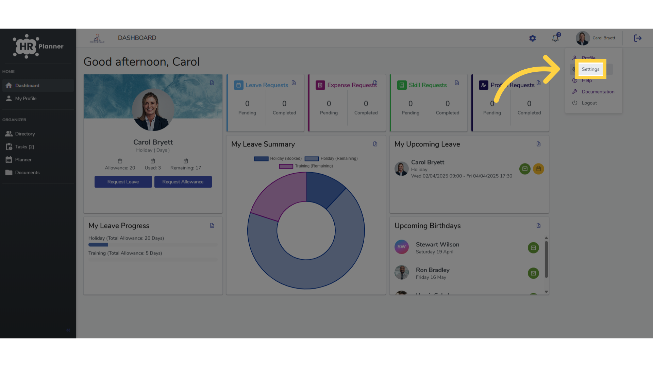Click the Skill Requests card title
653x367 pixels.
[x=428, y=85]
